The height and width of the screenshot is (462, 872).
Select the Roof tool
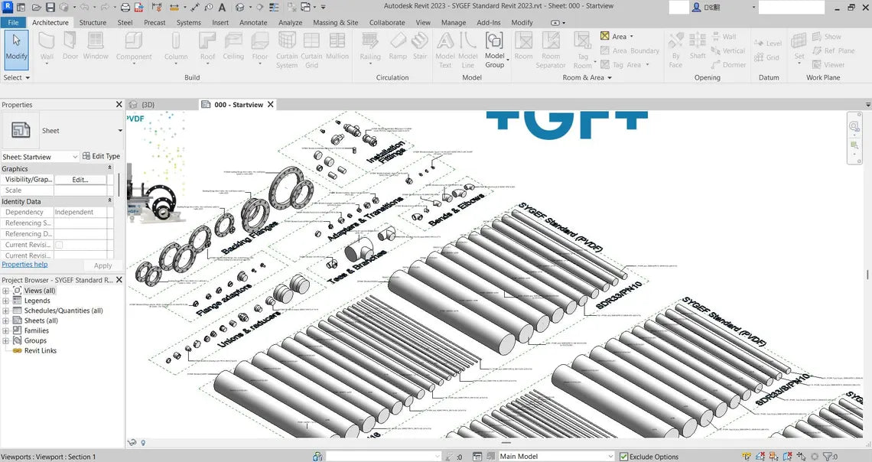207,47
